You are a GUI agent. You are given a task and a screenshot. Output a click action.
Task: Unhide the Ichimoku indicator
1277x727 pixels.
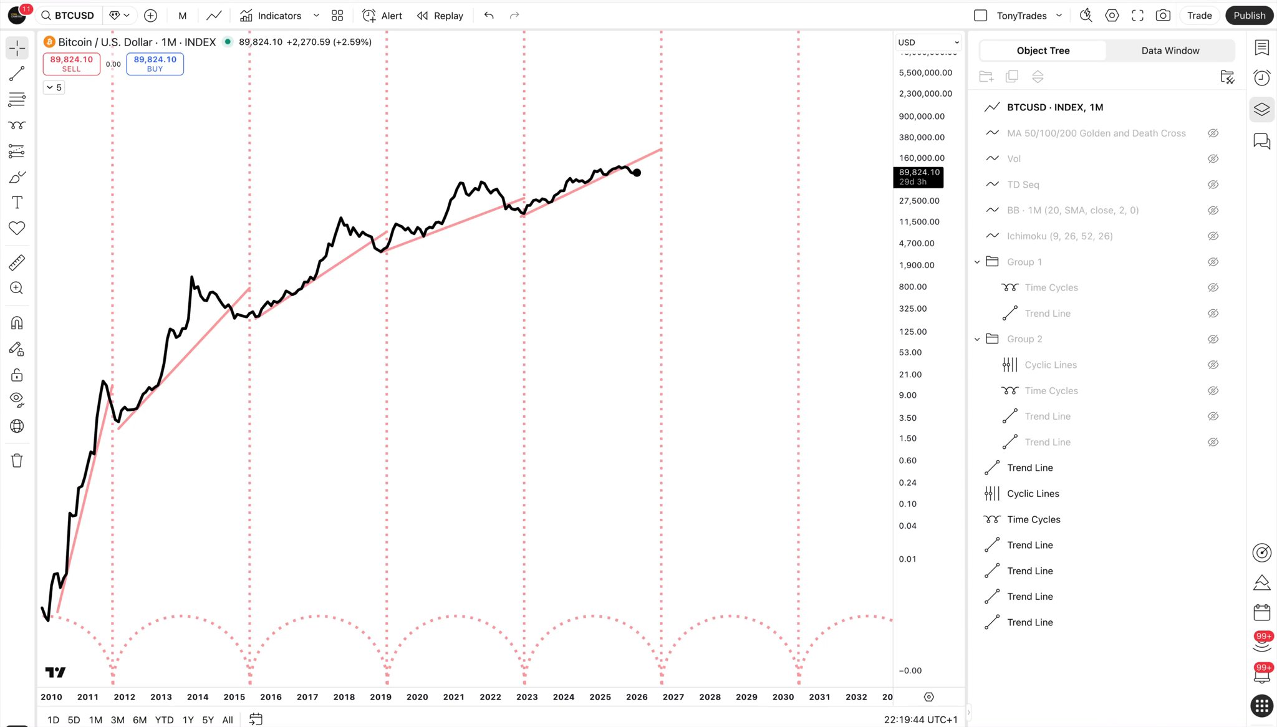(1213, 236)
